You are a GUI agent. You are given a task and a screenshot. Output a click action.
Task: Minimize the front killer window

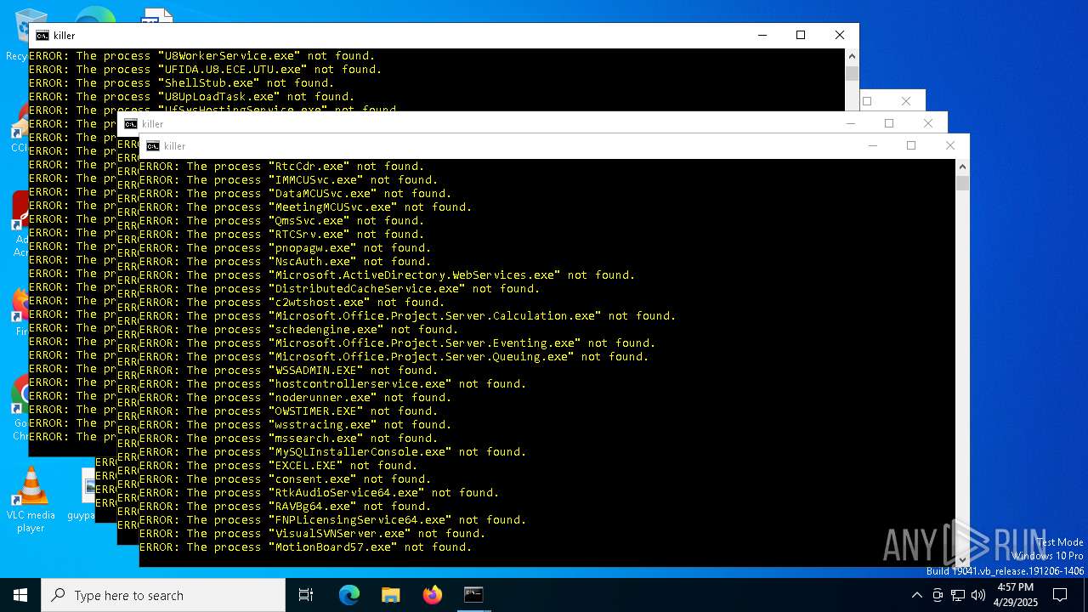tap(872, 145)
